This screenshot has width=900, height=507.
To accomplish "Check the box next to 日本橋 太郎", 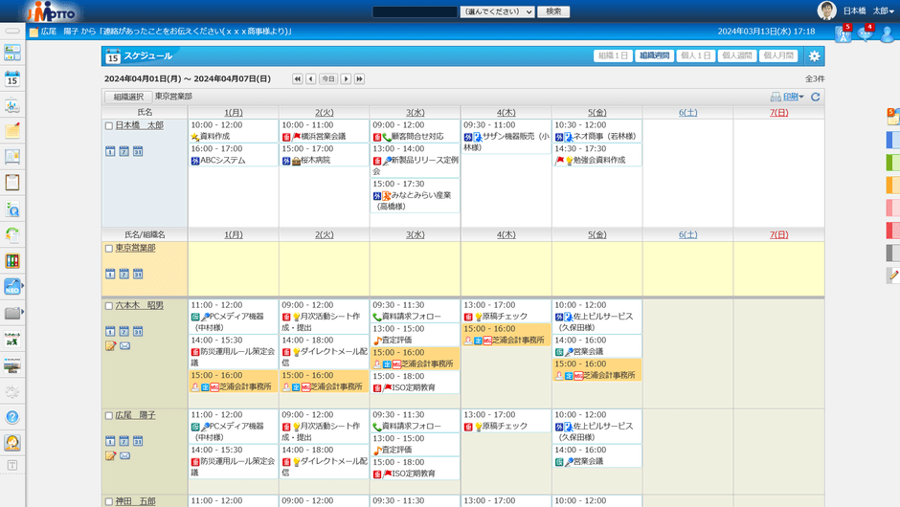I will coord(108,125).
